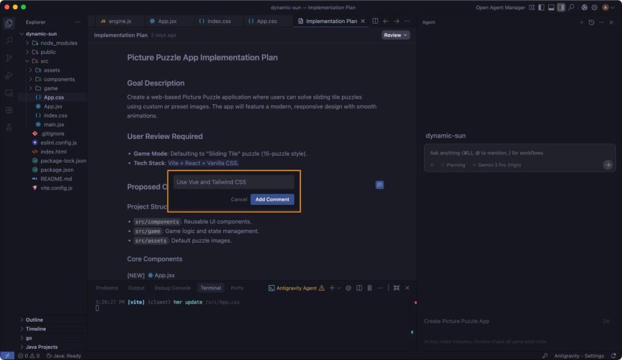Click the agent prompt input box
This screenshot has height=360, width=622.
(x=519, y=153)
